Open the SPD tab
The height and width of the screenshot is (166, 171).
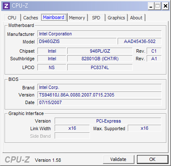pyautogui.click(x=96, y=18)
